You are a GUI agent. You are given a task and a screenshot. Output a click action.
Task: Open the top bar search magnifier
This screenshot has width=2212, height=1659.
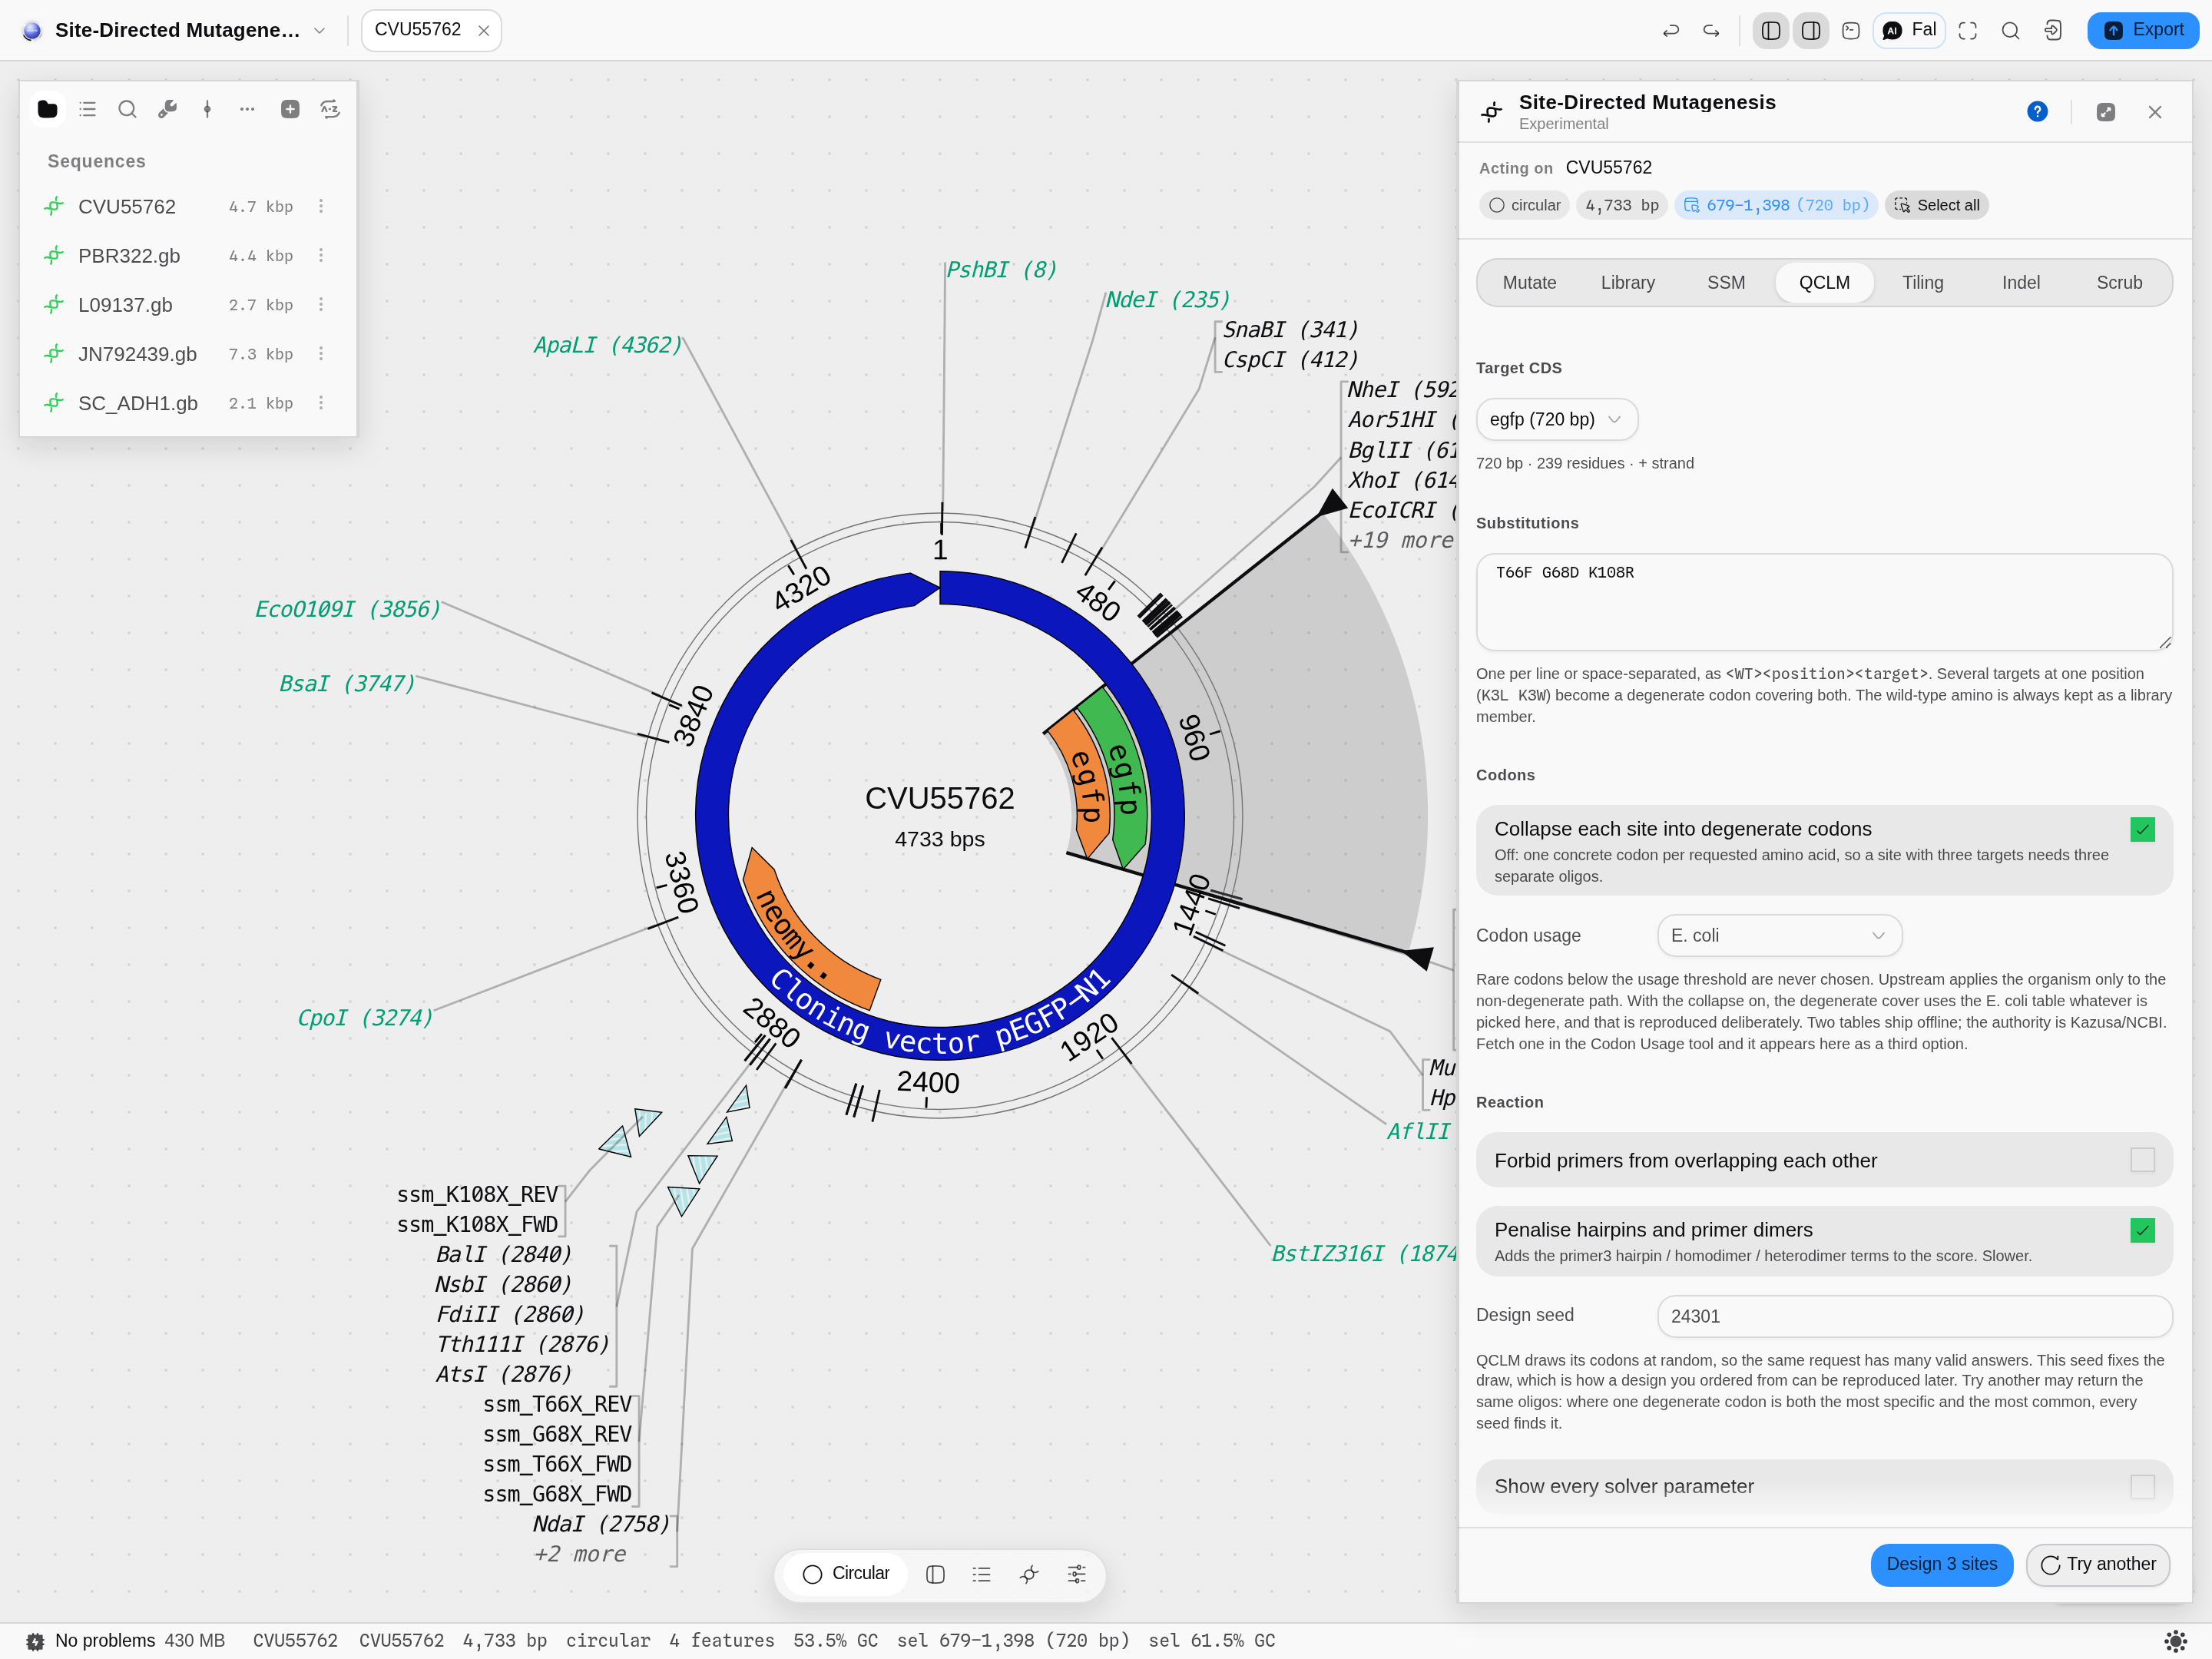click(x=2010, y=30)
